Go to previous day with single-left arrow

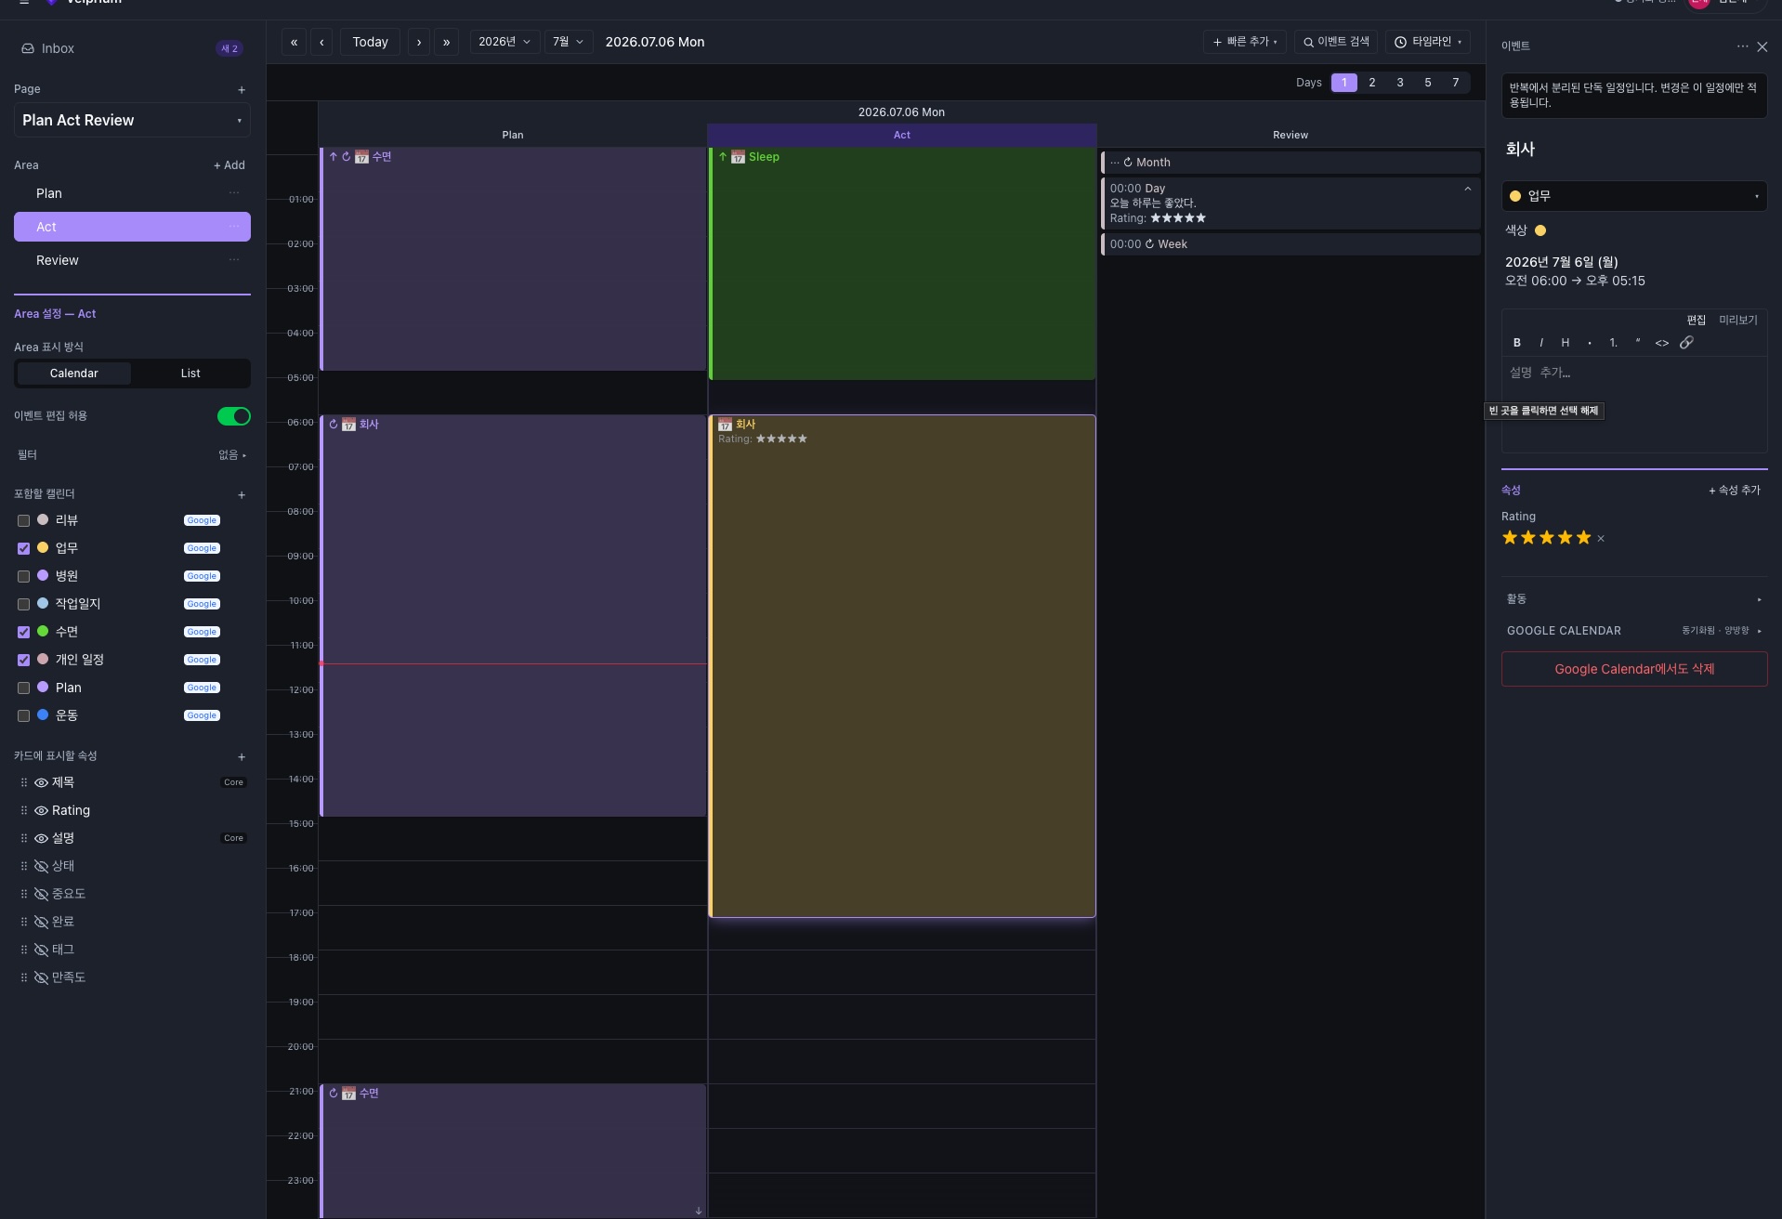click(321, 42)
